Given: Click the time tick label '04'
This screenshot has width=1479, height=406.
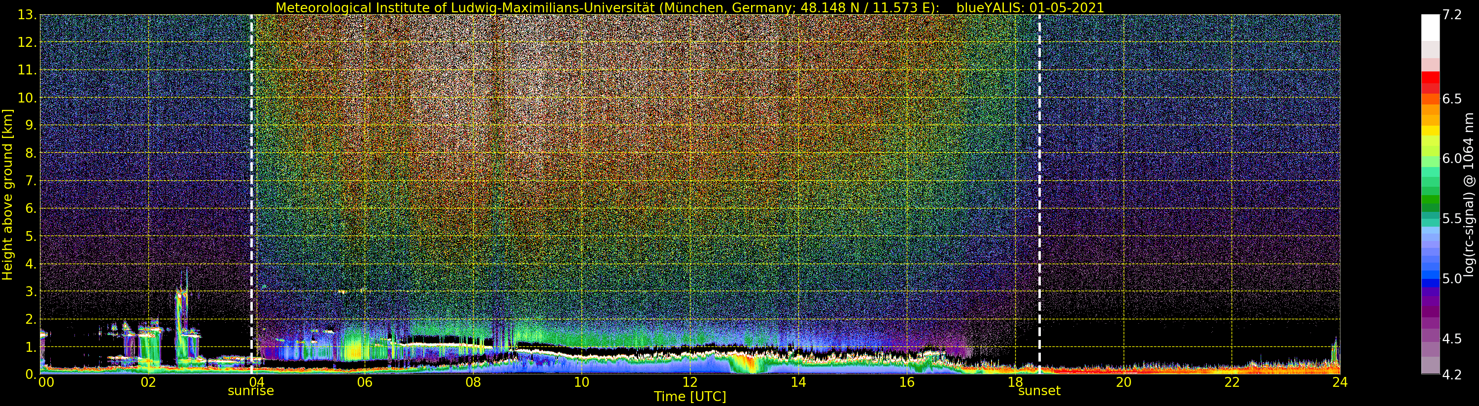Looking at the screenshot, I should click(x=257, y=382).
